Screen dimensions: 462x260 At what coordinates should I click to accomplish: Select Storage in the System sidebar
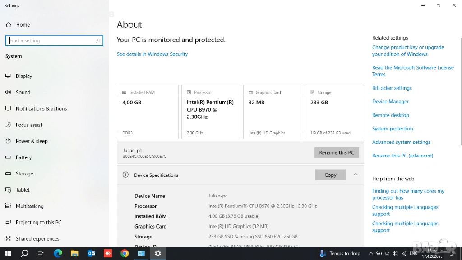point(24,174)
